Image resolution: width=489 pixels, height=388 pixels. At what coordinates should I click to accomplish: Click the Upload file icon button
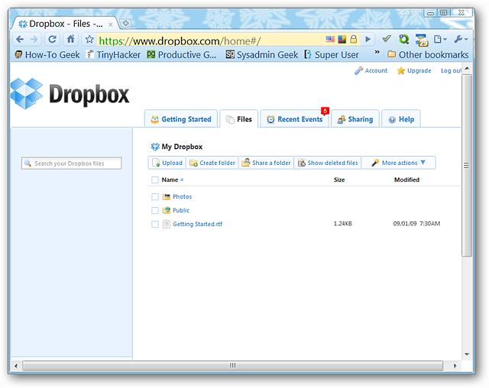167,163
